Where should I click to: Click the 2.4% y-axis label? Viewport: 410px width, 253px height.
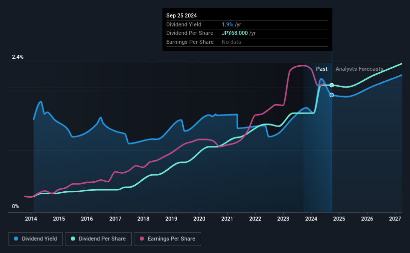point(17,57)
